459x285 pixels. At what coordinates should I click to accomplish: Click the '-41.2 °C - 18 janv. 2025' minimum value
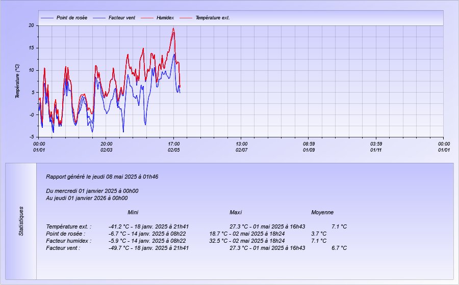(x=148, y=226)
